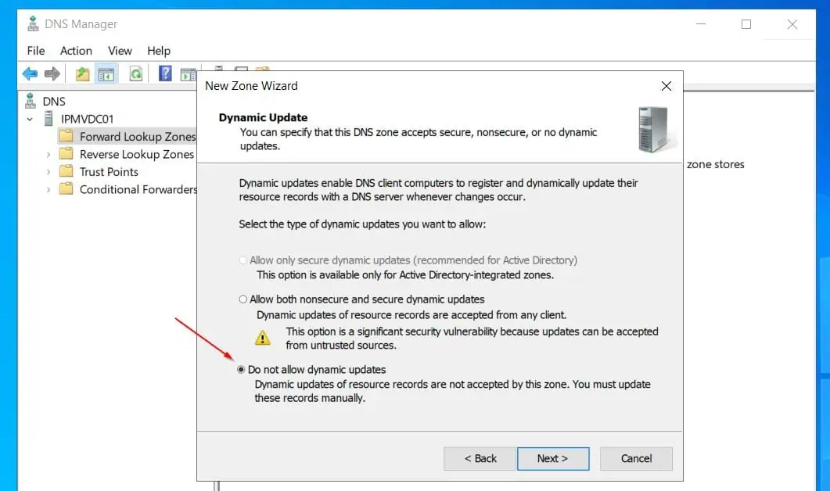830x491 pixels.
Task: Open the Action menu
Action: click(x=76, y=51)
